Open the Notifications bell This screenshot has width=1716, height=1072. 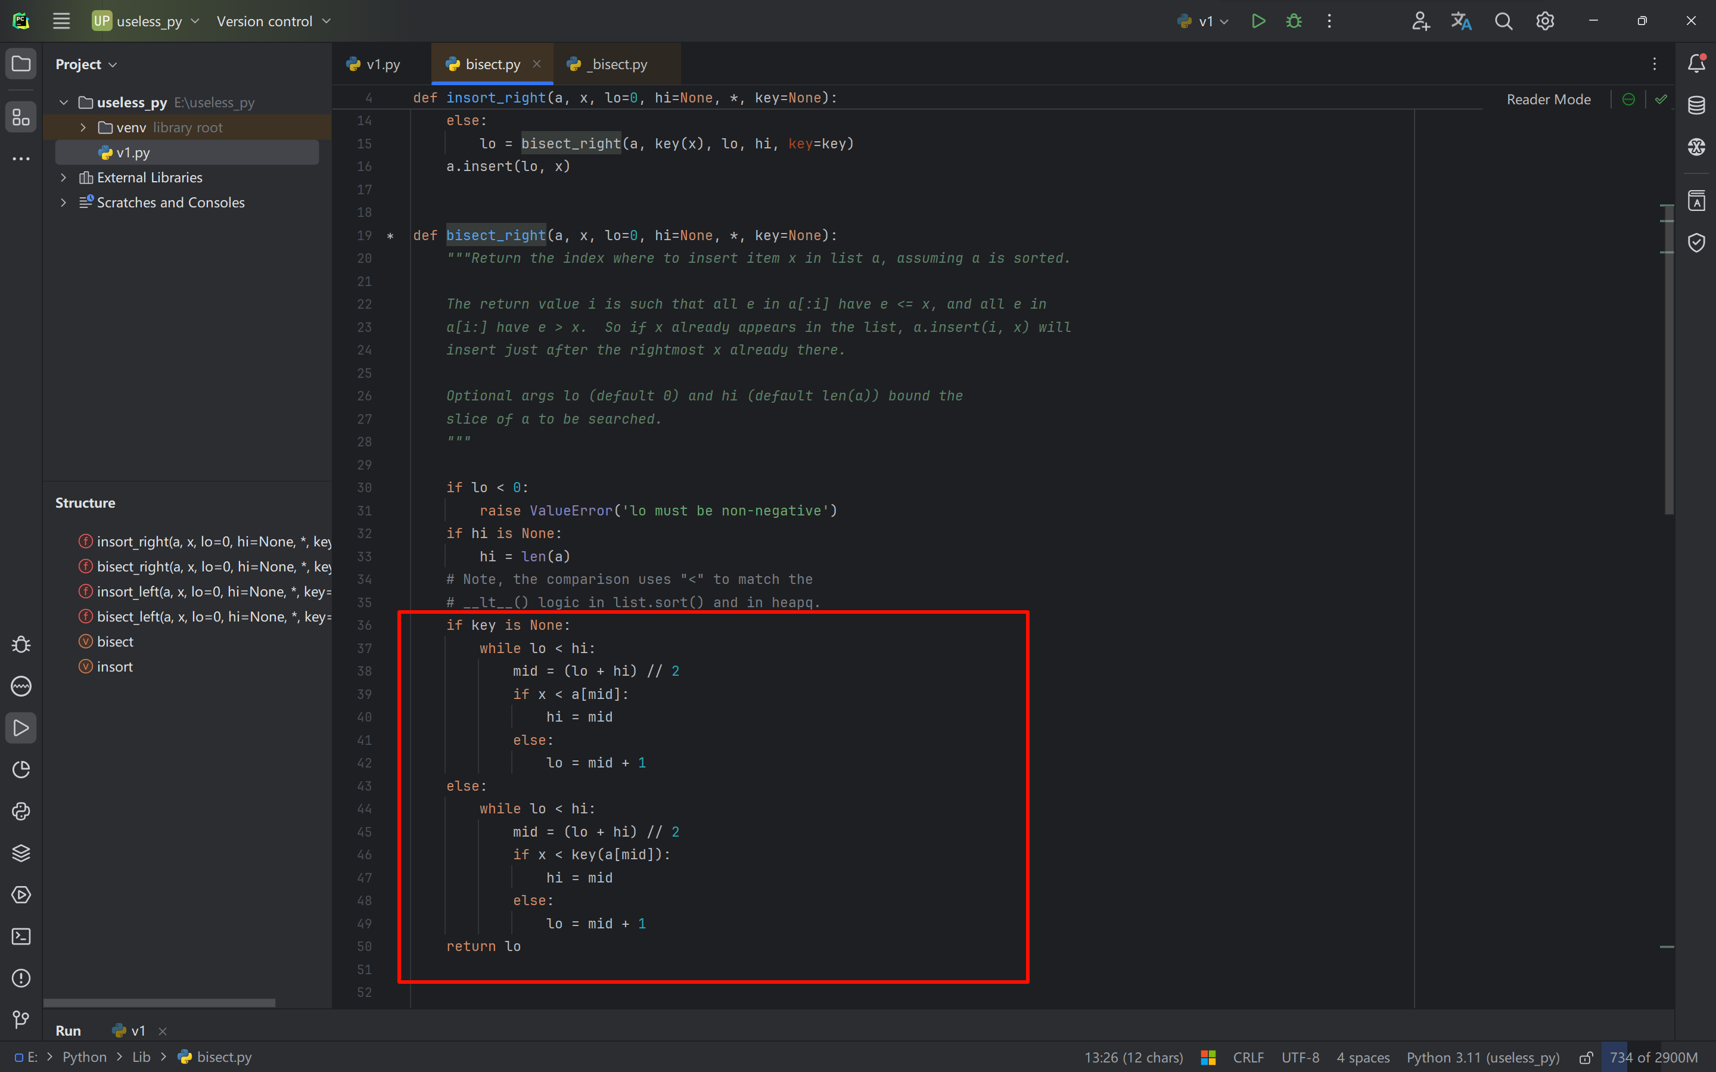click(x=1696, y=63)
